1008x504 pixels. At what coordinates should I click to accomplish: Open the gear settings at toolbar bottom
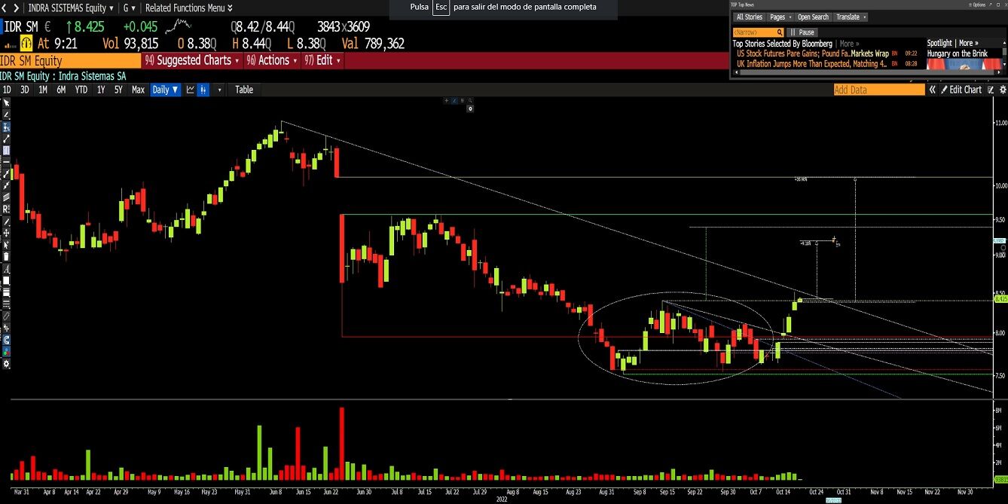(x=6, y=363)
